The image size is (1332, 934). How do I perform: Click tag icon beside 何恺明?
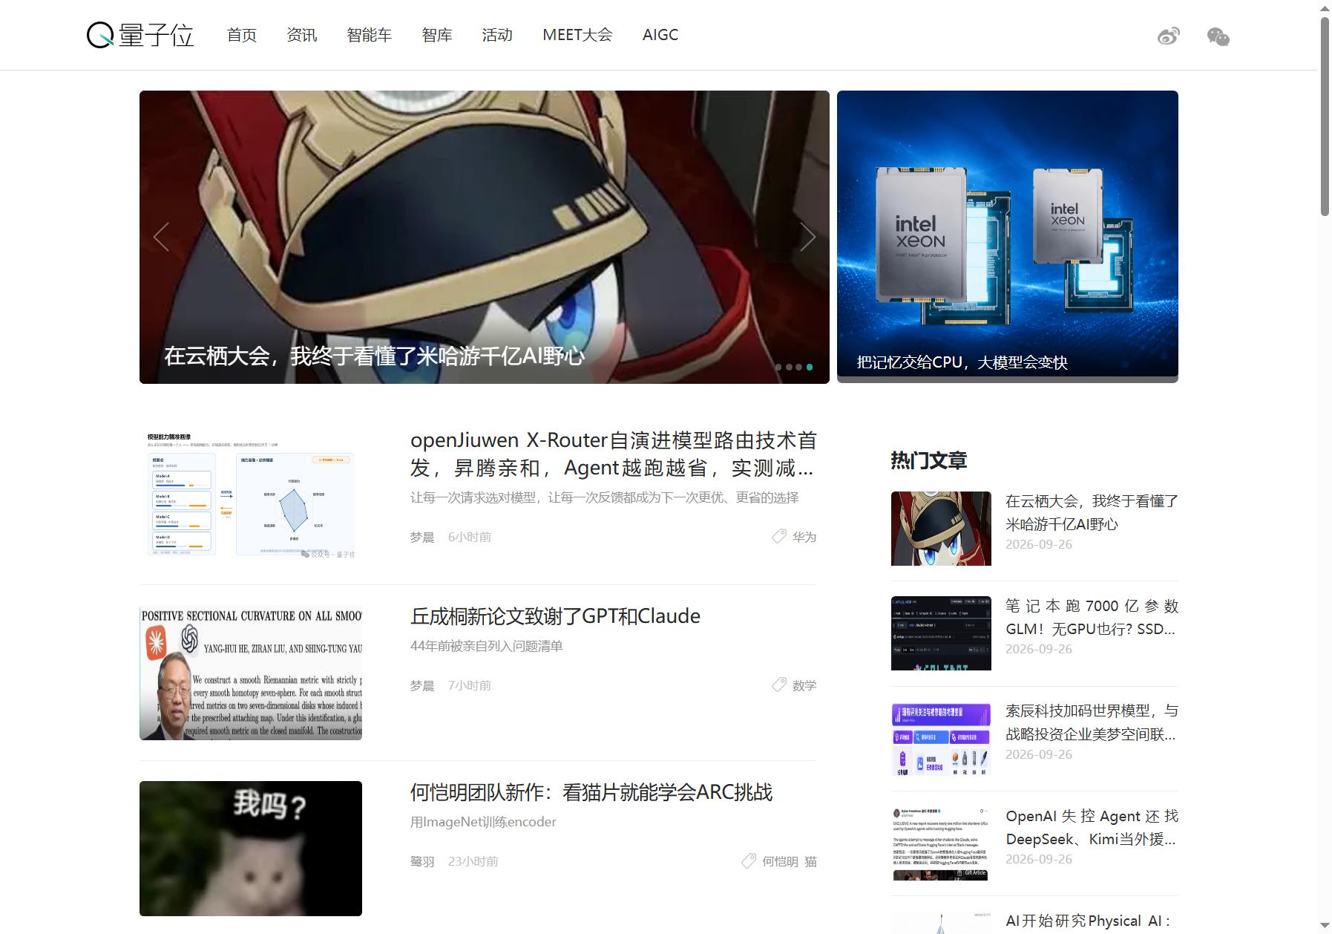pyautogui.click(x=748, y=860)
